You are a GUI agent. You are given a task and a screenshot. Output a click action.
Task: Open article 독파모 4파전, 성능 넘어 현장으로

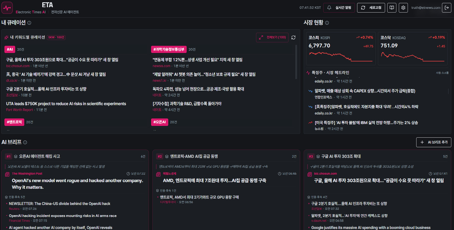pos(198,89)
